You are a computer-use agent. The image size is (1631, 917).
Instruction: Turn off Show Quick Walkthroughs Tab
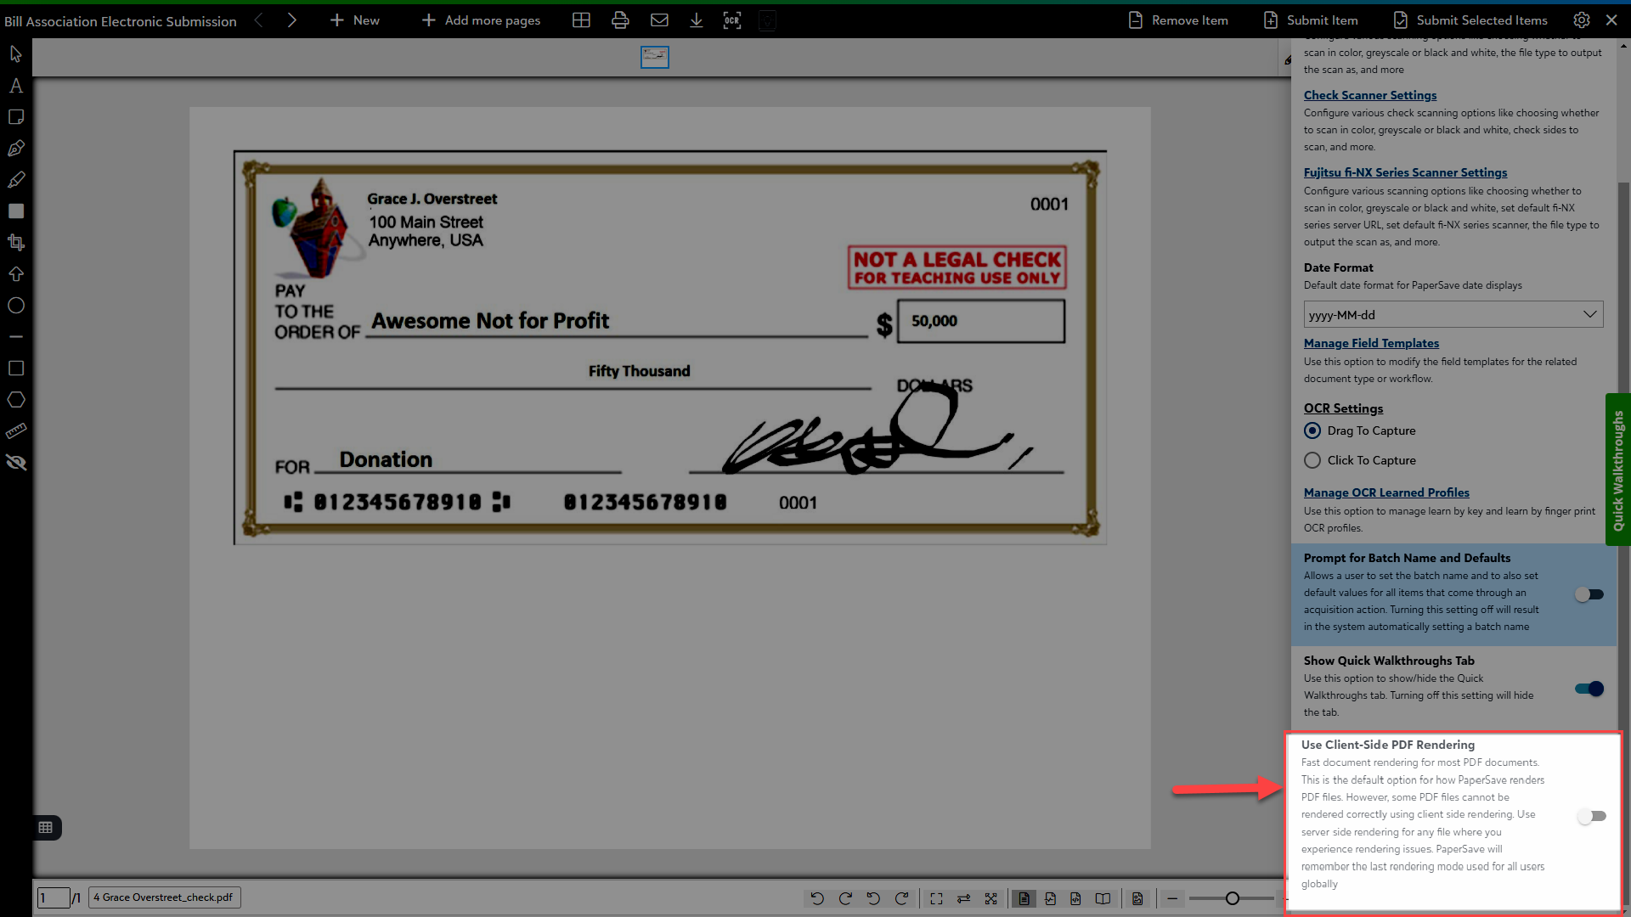tap(1588, 689)
